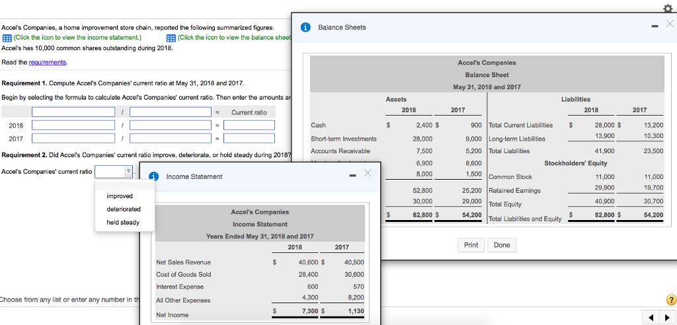The height and width of the screenshot is (325, 677).
Task: Go to the next question arrow
Action: [x=667, y=318]
